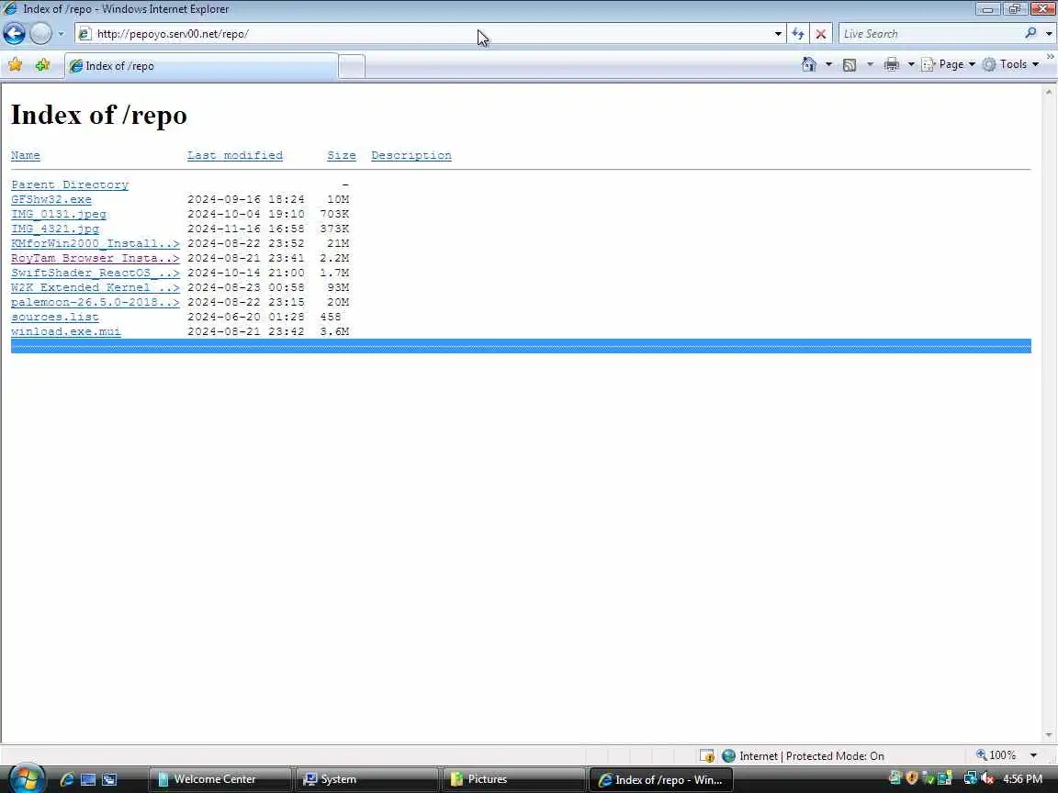The height and width of the screenshot is (793, 1058).
Task: Click the Internet zone globe icon
Action: 728,756
